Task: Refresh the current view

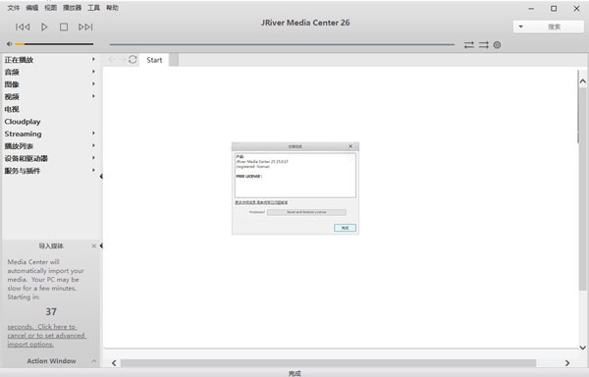Action: (x=133, y=59)
